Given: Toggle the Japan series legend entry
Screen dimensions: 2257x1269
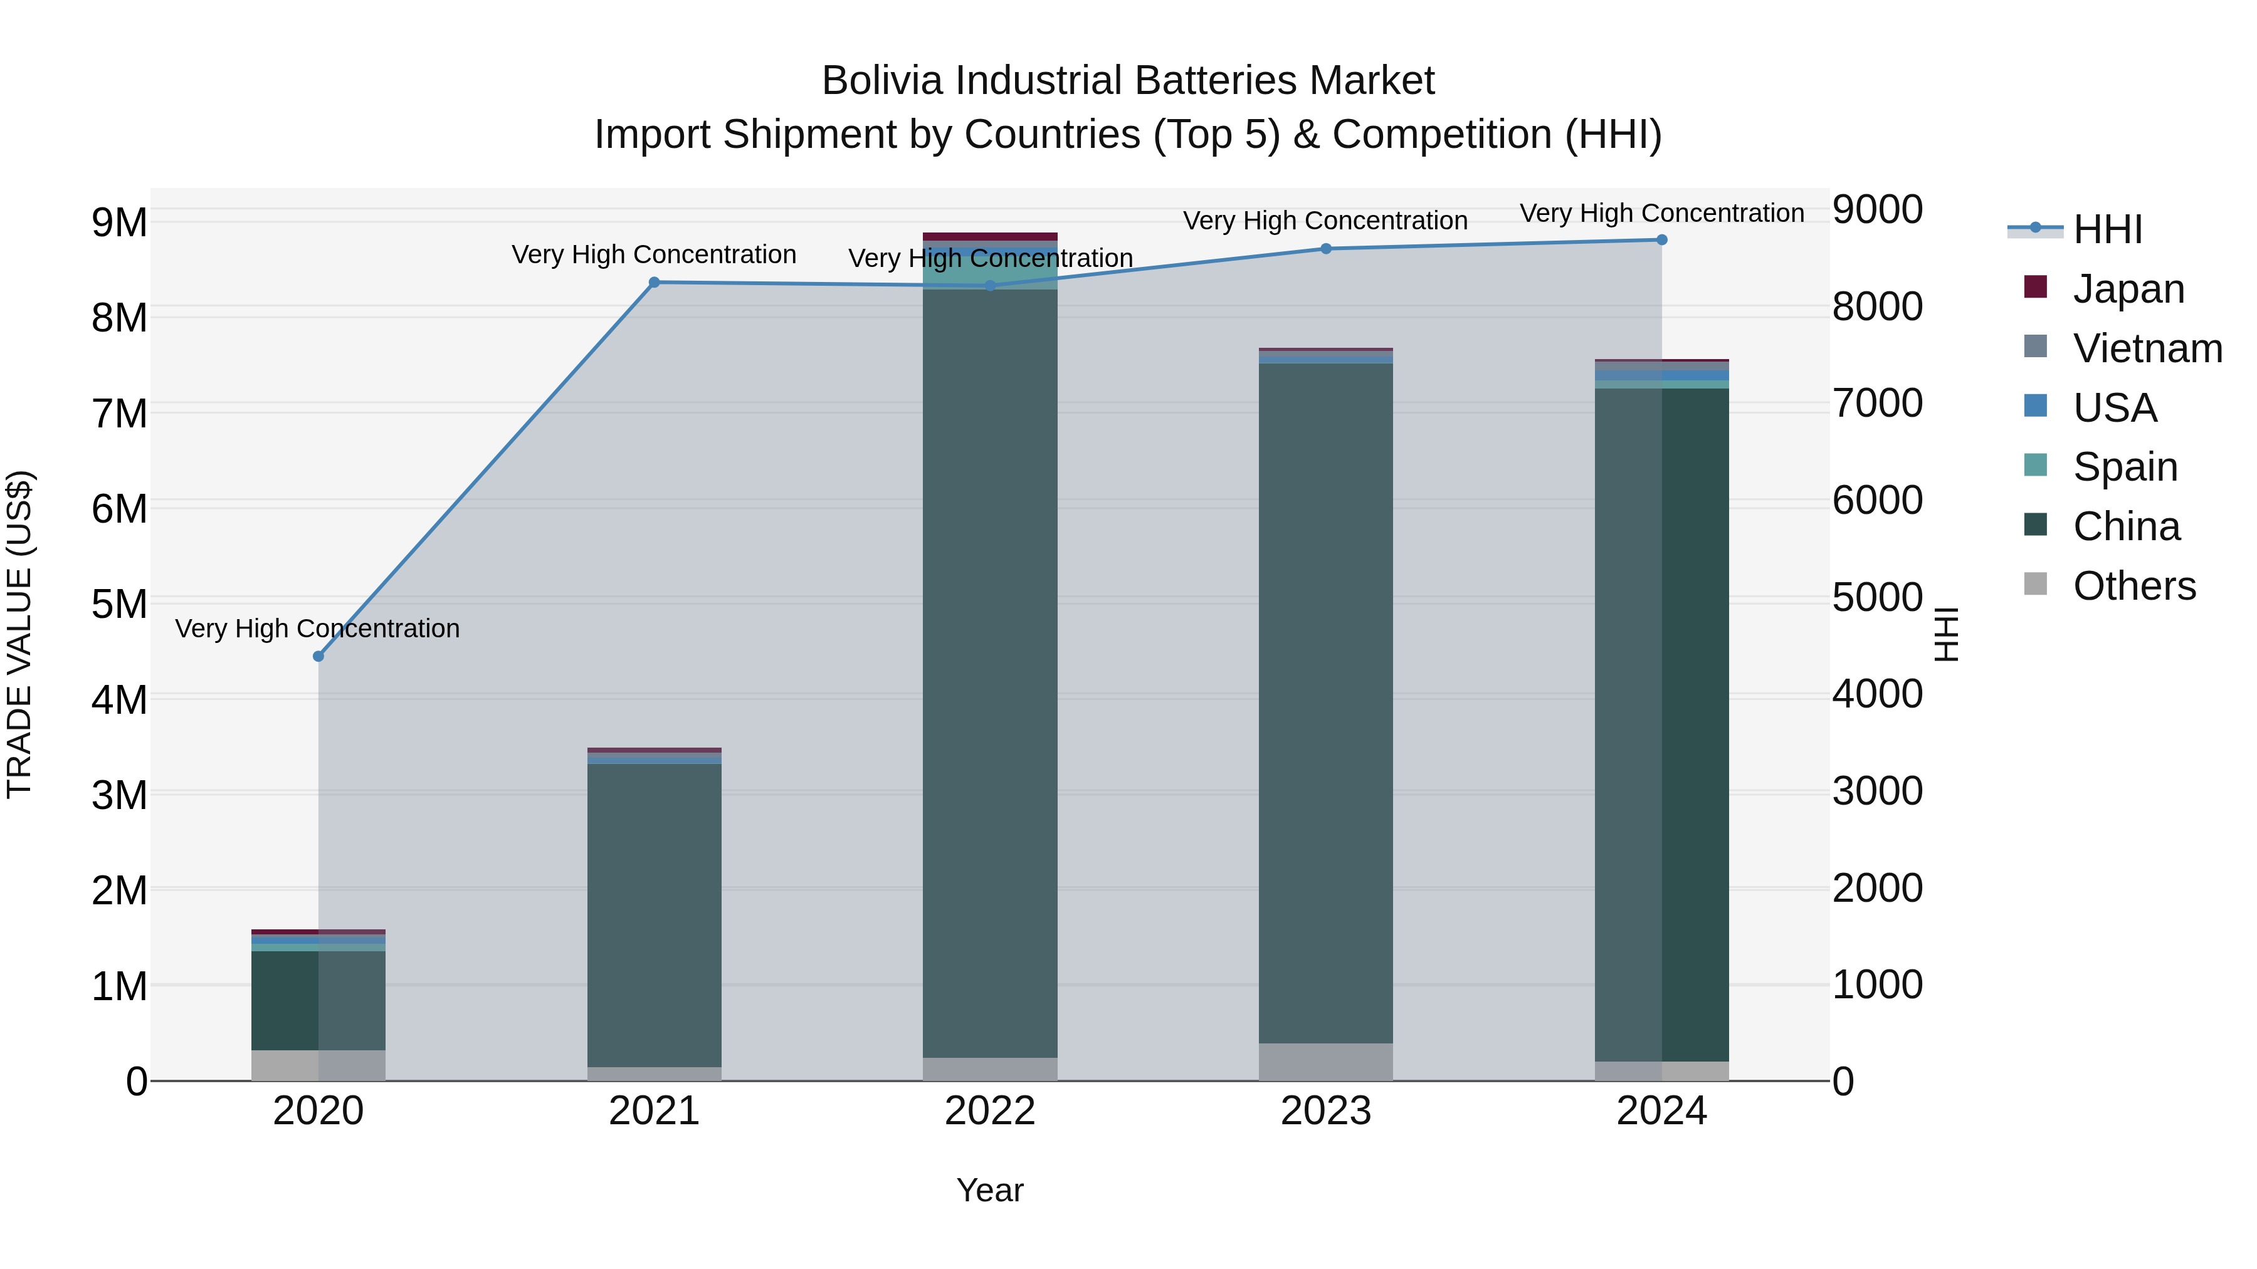Looking at the screenshot, I should (x=2103, y=288).
